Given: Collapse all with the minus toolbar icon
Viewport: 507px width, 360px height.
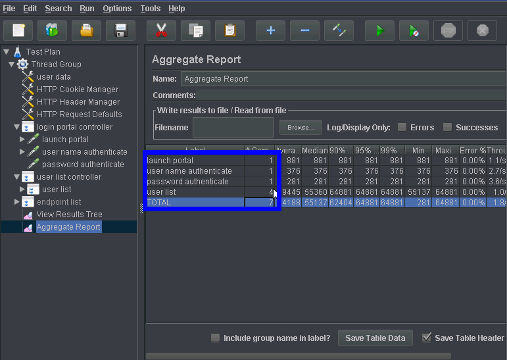Looking at the screenshot, I should (x=305, y=30).
